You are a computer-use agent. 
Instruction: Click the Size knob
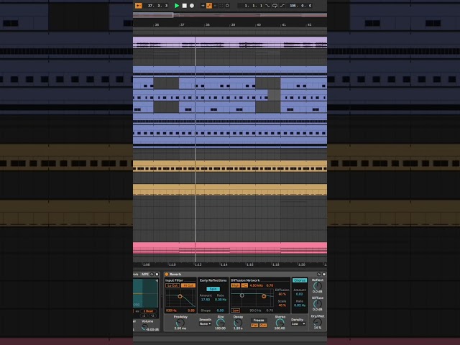coord(221,323)
